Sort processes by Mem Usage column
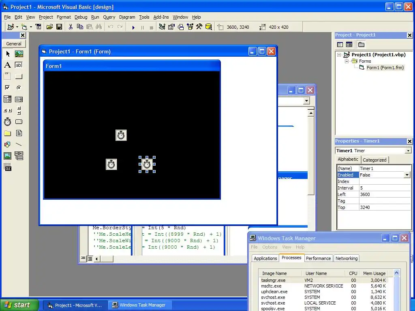The height and width of the screenshot is (311, 415). 374,273
